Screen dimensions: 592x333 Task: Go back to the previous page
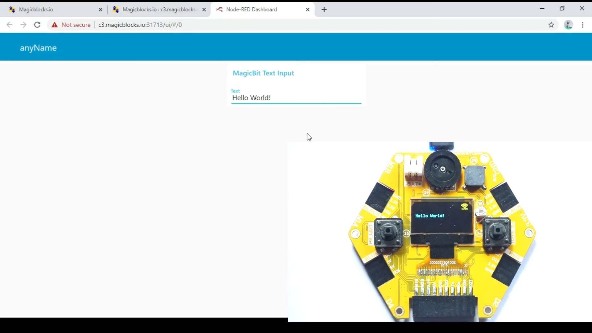click(10, 25)
